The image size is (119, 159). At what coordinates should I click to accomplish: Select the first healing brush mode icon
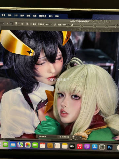[8, 24]
